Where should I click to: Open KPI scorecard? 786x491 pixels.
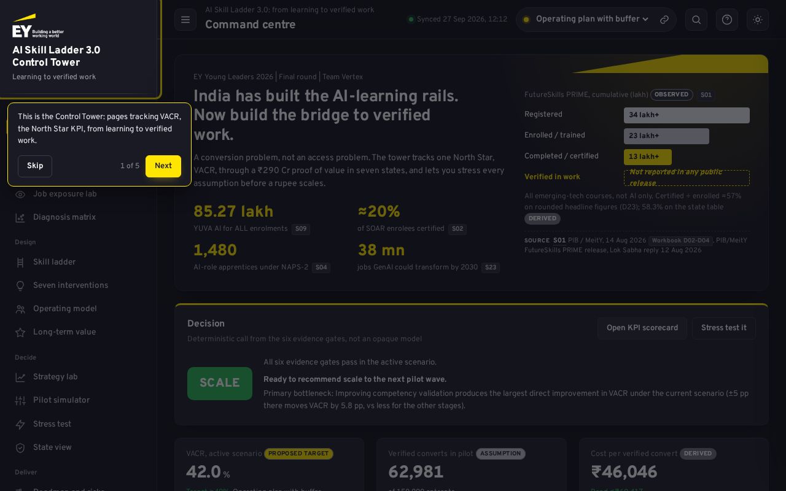pyautogui.click(x=642, y=328)
